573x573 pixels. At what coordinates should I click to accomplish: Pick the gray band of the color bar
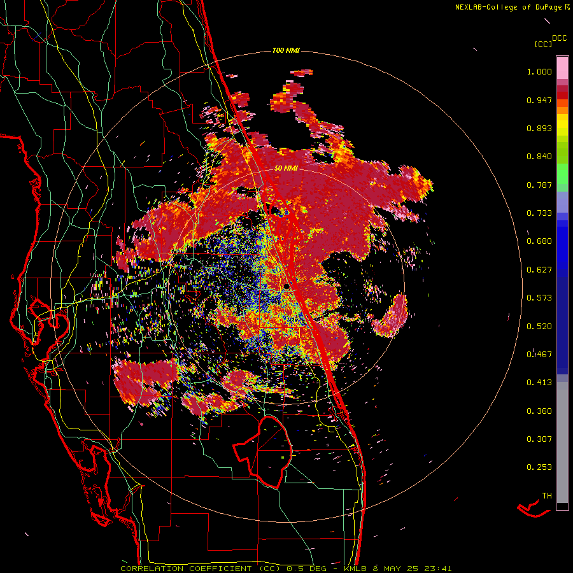coord(562,442)
